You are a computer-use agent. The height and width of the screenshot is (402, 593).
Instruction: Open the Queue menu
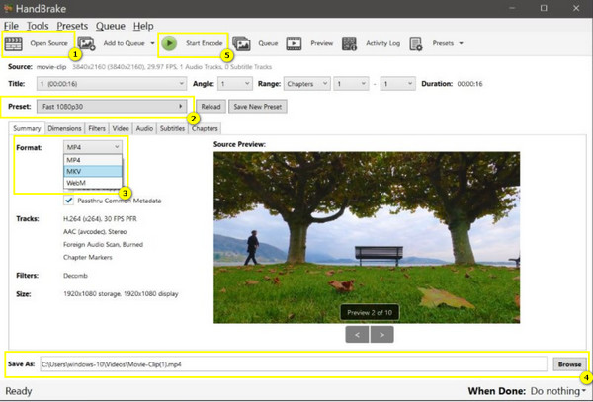tap(111, 26)
